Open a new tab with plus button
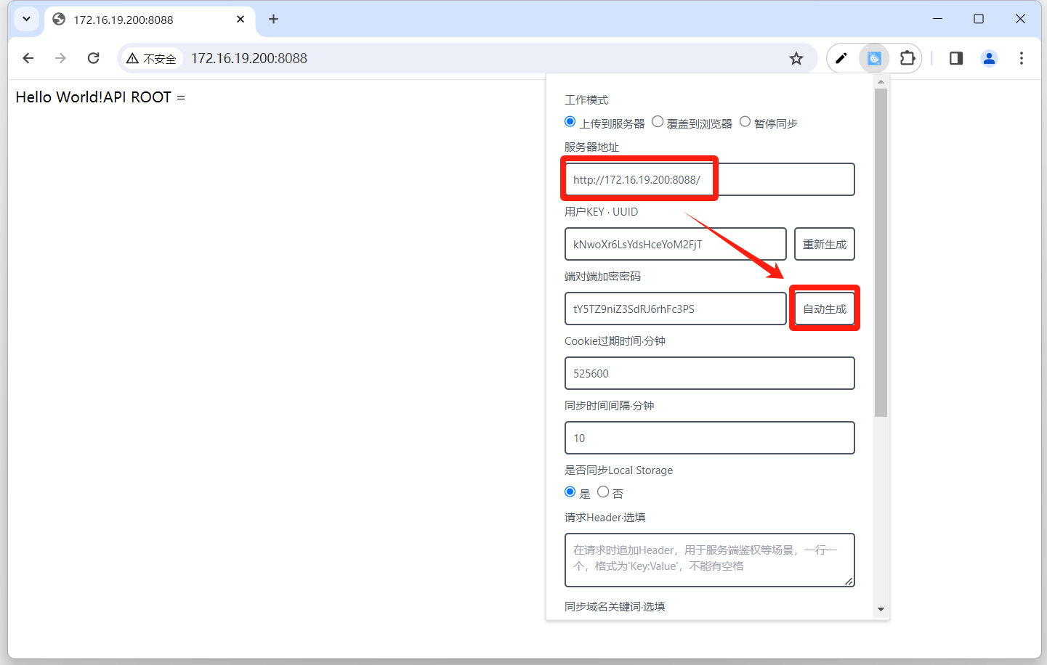1047x665 pixels. pyautogui.click(x=273, y=19)
